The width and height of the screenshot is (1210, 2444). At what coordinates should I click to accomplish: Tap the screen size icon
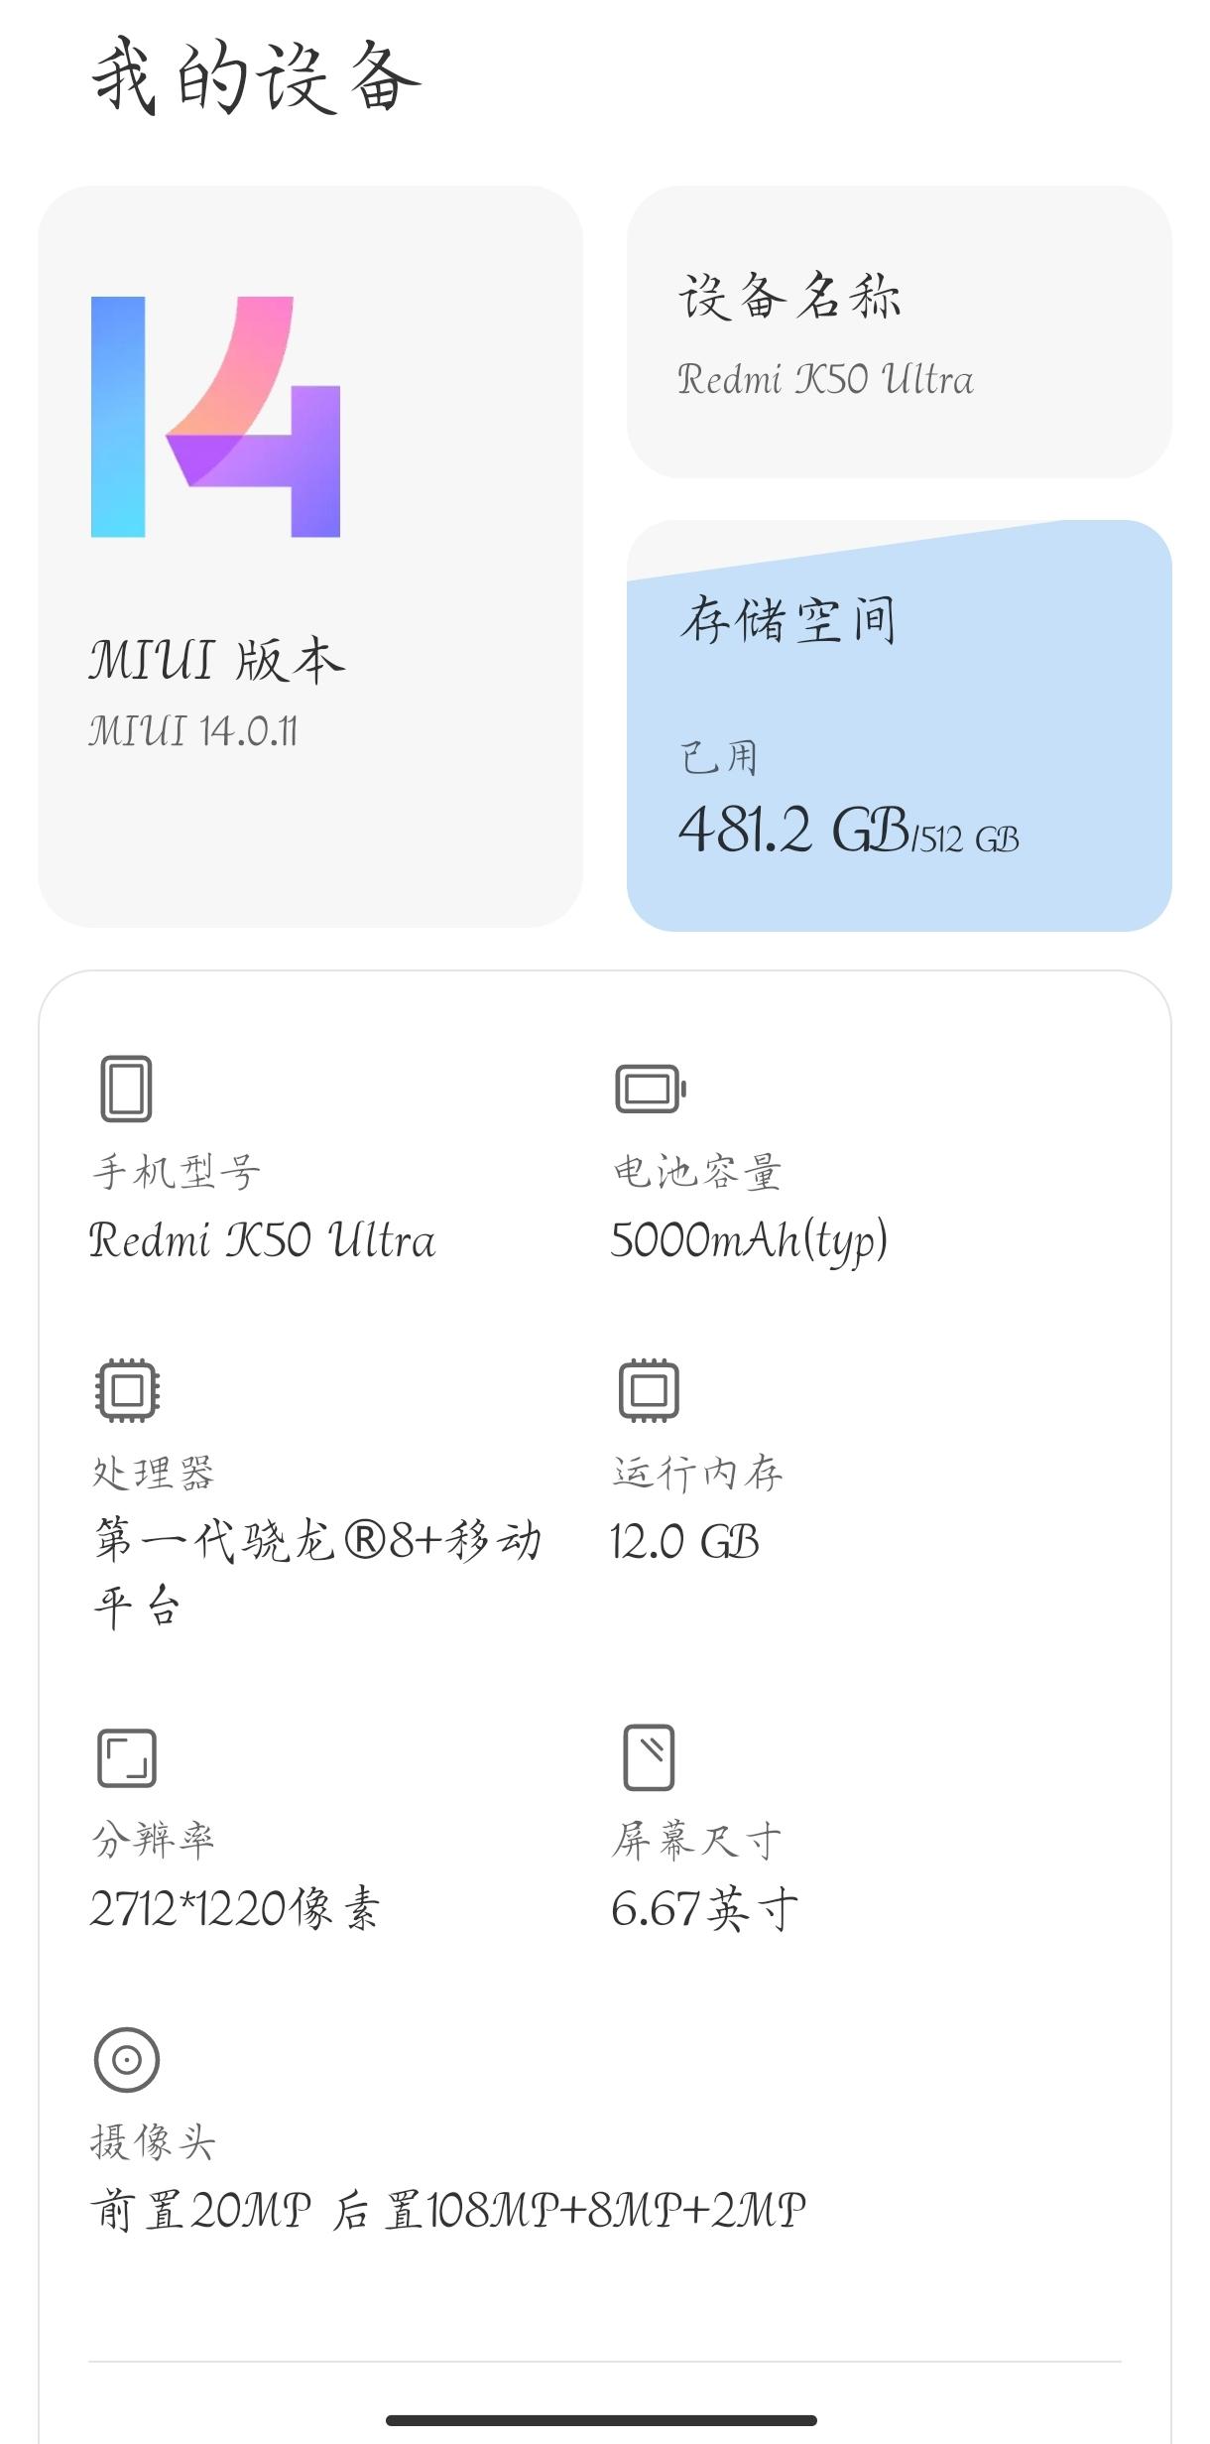[650, 1757]
